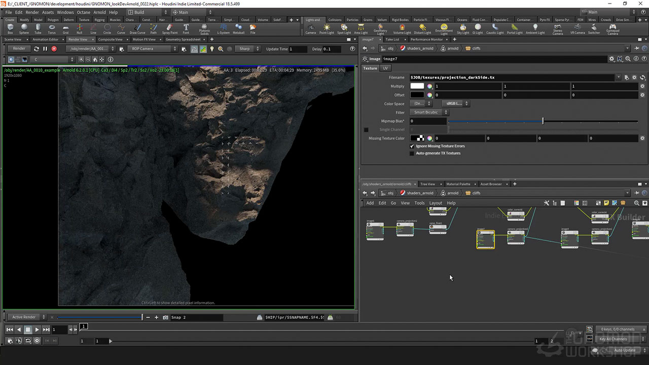
Task: Select the Sphere shelf tool
Action: pos(24,29)
